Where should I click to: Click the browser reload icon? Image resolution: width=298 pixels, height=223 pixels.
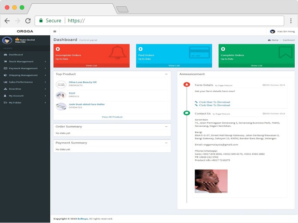28,21
